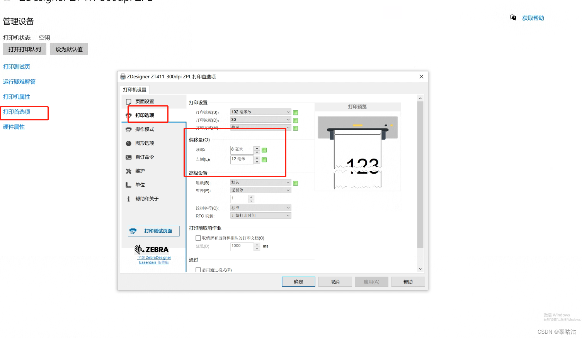Open 控制字符 dropdown showing 标准

tap(261, 208)
